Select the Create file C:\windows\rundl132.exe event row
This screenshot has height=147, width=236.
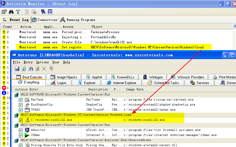(x=117, y=42)
